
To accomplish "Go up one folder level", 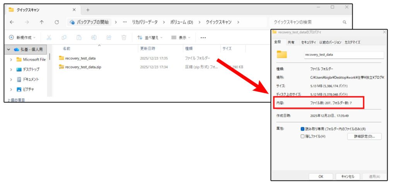I will (x=42, y=22).
